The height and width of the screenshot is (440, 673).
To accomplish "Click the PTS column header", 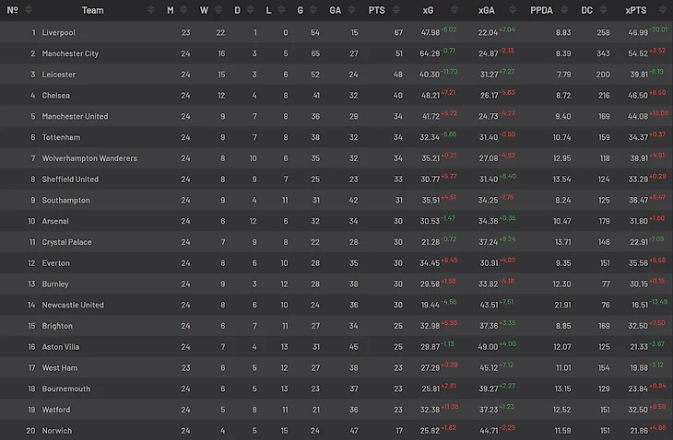I will pyautogui.click(x=376, y=10).
